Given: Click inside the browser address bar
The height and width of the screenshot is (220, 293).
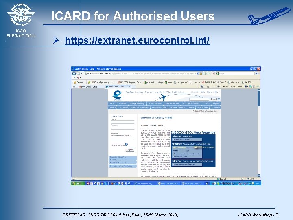Looking at the screenshot, I should (x=140, y=73).
